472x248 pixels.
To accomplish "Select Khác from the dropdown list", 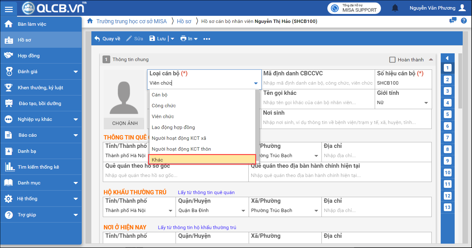I will coord(202,160).
